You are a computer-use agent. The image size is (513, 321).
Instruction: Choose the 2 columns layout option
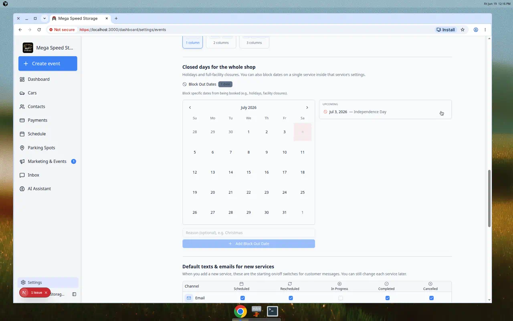tap(221, 43)
